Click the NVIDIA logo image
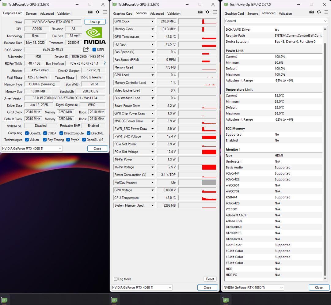This screenshot has height=305, width=331. [95, 36]
